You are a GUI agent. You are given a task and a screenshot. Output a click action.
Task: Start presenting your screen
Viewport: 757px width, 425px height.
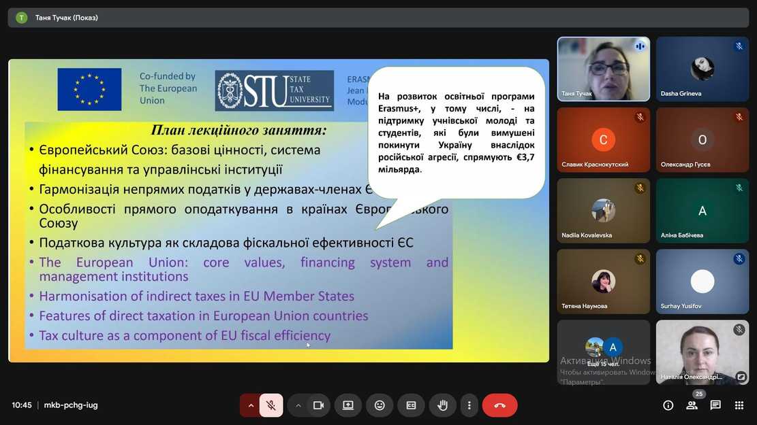point(348,405)
